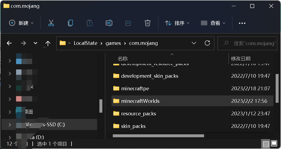Go back with the left arrow
The width and height of the screenshot is (281, 149).
point(9,43)
